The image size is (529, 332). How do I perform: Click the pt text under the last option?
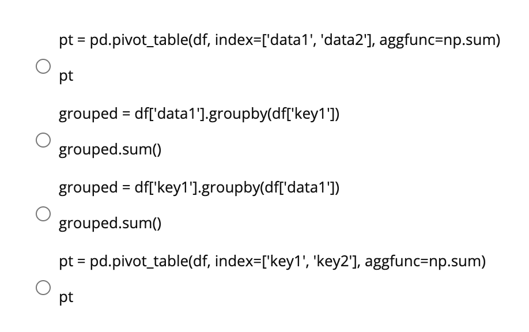pyautogui.click(x=66, y=297)
